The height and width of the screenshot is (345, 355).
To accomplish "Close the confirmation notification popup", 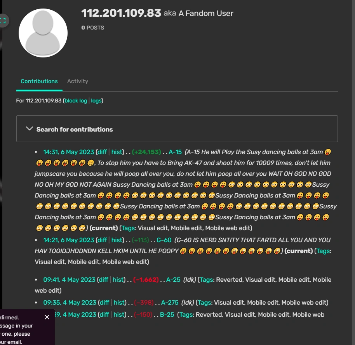I will pyautogui.click(x=47, y=317).
